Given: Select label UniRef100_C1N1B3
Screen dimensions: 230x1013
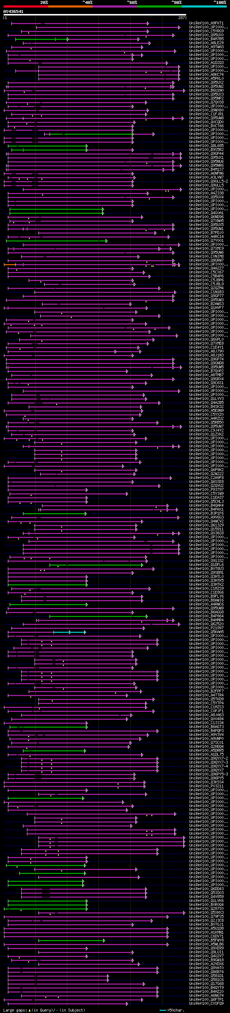Looking at the screenshot, I should click(206, 292).
